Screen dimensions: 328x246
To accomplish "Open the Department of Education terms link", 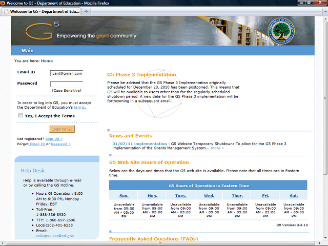I will [x=79, y=108].
